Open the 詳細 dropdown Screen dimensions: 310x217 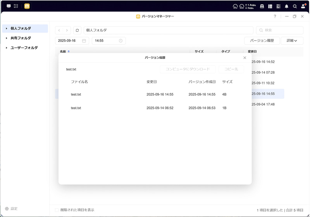(292, 41)
